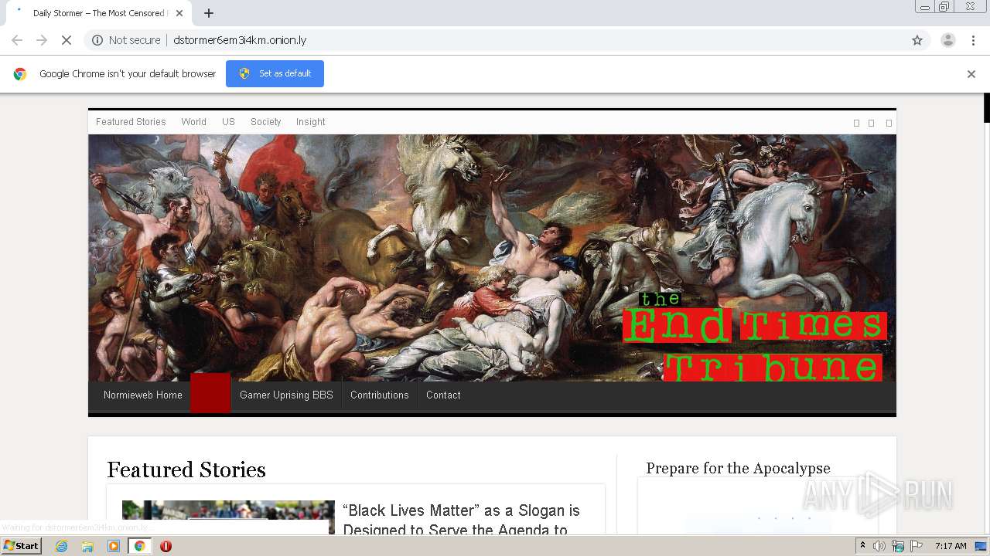990x556 pixels.
Task: Open the File Explorer taskbar icon
Action: 87,546
